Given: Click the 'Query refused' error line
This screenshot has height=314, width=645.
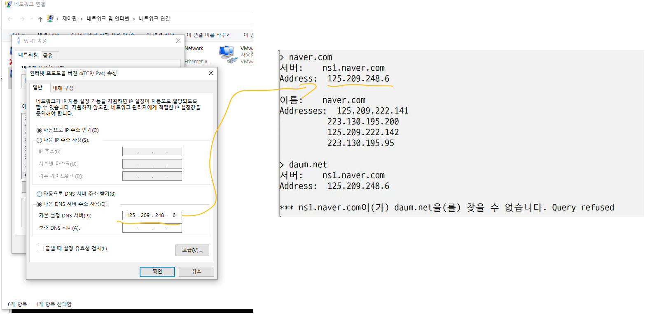Looking at the screenshot, I should point(447,208).
